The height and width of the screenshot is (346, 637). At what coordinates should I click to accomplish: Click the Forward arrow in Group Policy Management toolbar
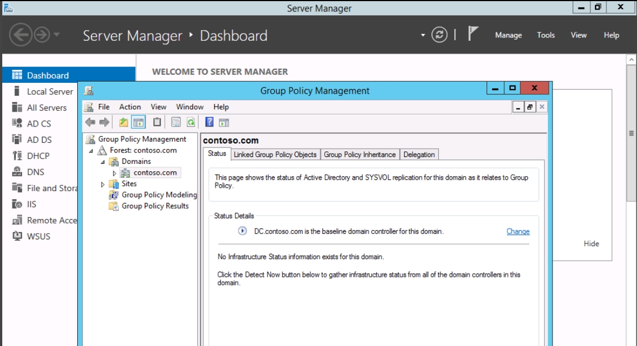coord(104,123)
